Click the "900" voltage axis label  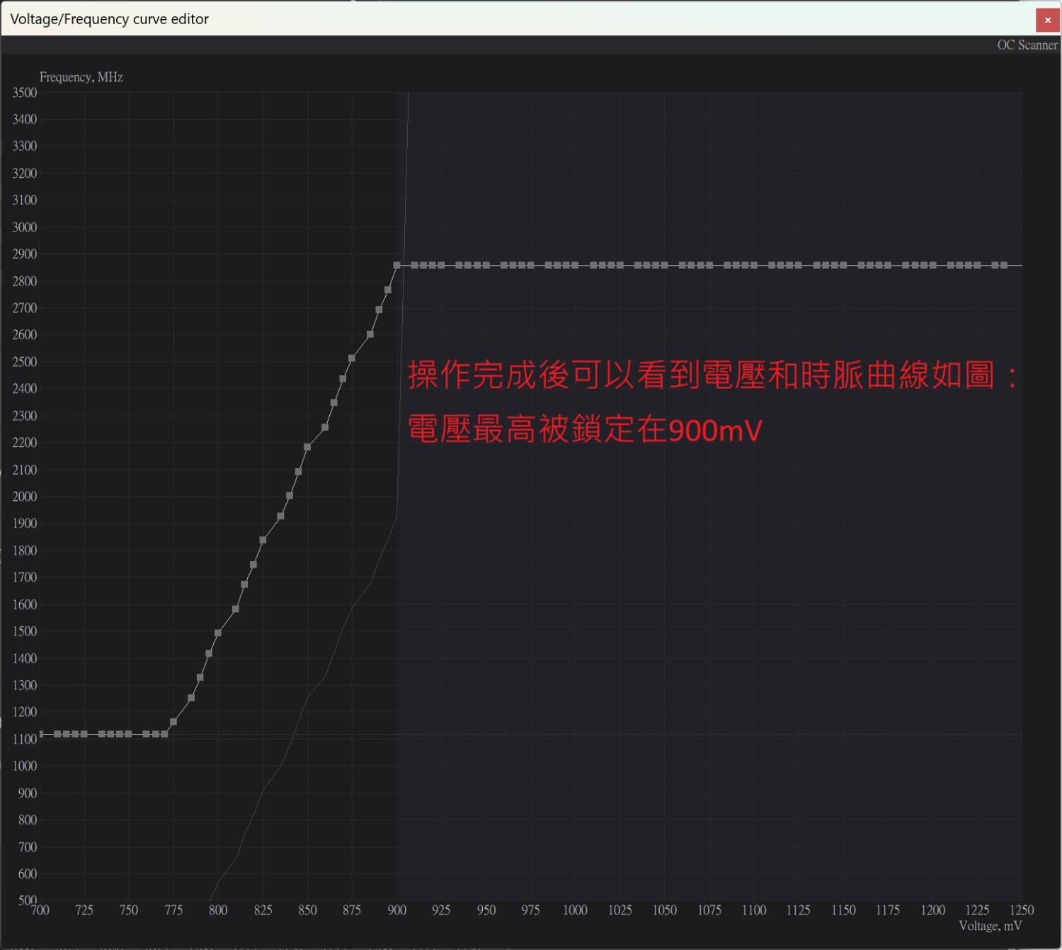[x=396, y=910]
